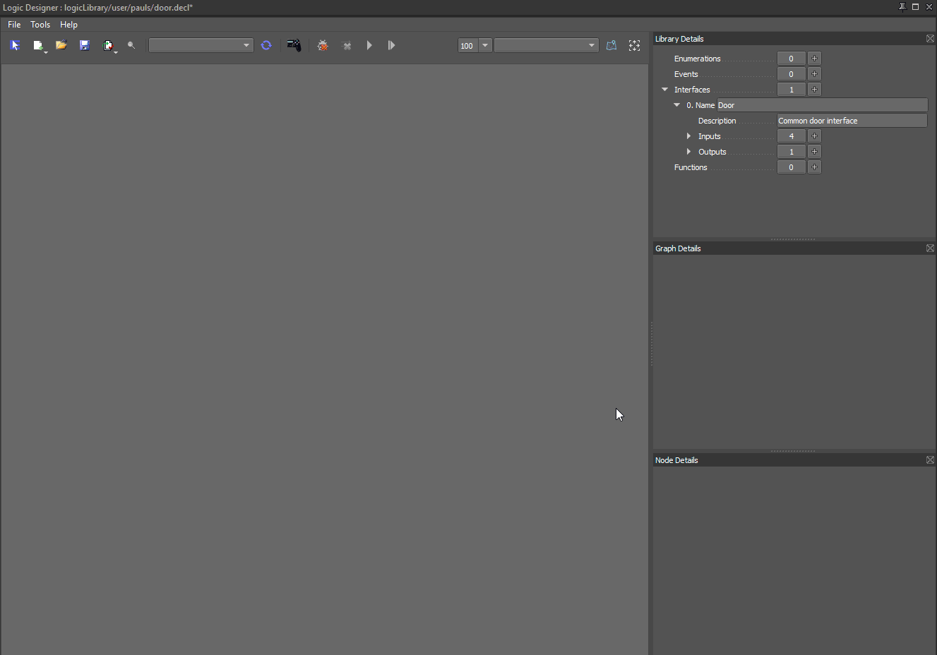Add a new Input with plus button

(814, 136)
